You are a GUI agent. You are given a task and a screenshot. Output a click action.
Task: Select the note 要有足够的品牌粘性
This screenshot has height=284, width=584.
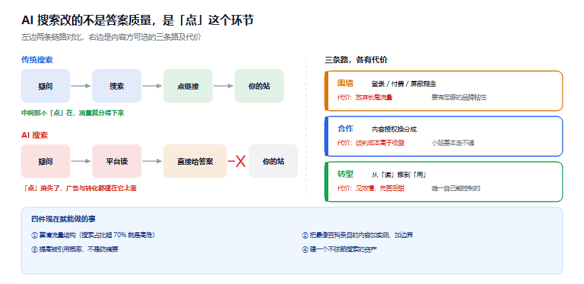tap(459, 98)
